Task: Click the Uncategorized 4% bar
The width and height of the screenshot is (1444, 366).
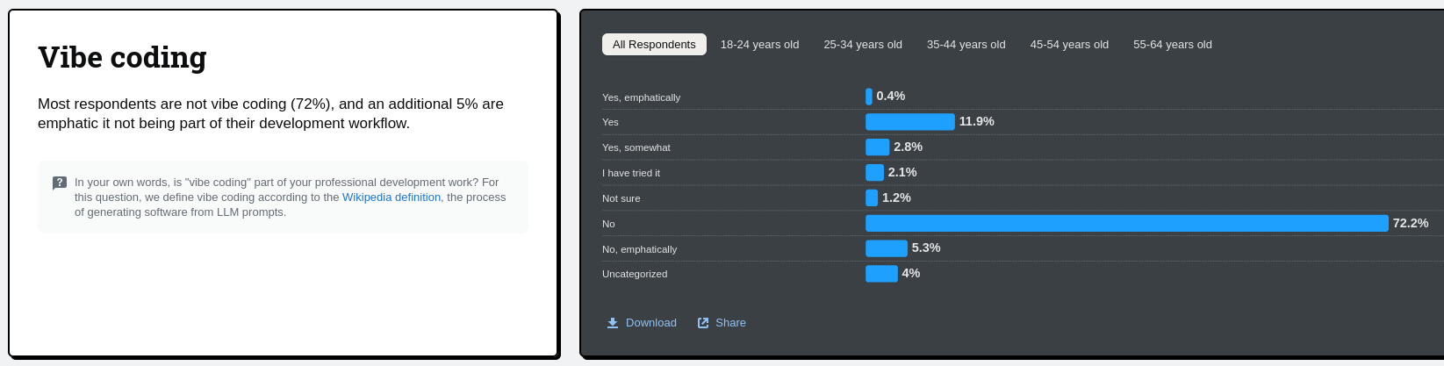Action: tap(881, 274)
